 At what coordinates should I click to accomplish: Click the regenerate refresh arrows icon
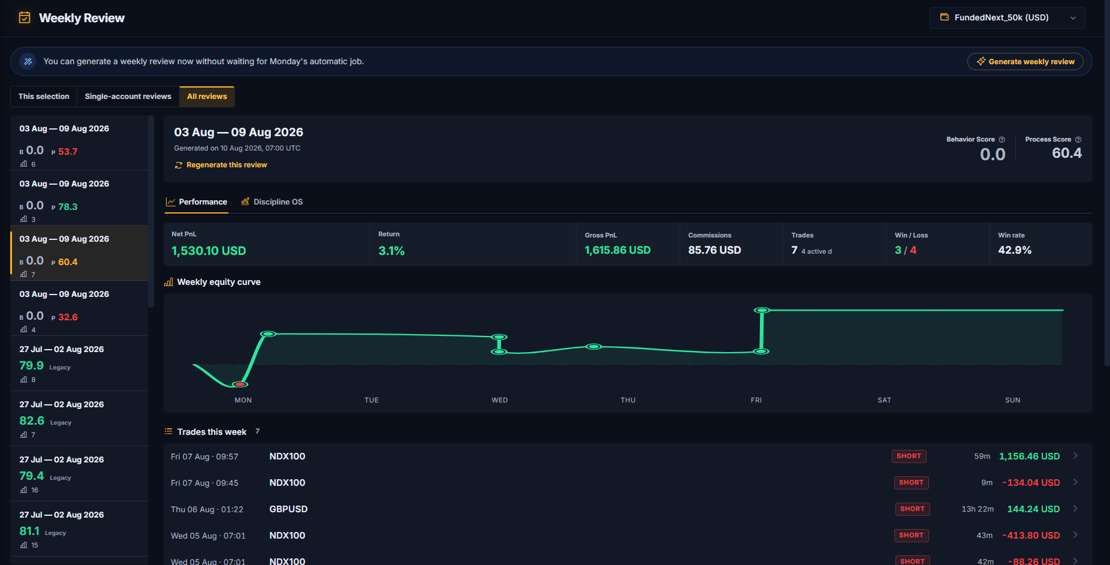(179, 165)
